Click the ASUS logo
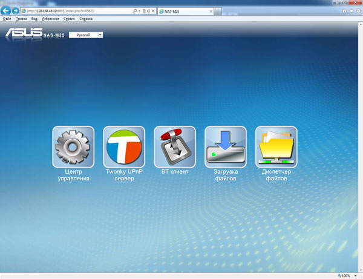363x279 pixels. pos(24,33)
